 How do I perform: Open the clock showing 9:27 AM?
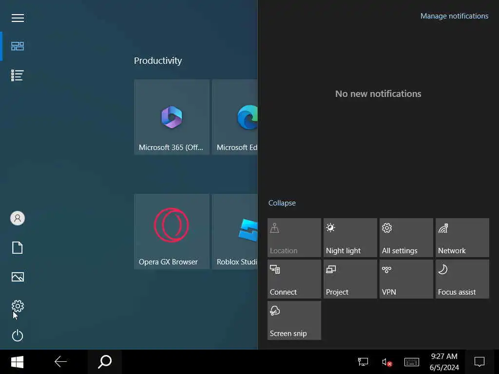444,362
